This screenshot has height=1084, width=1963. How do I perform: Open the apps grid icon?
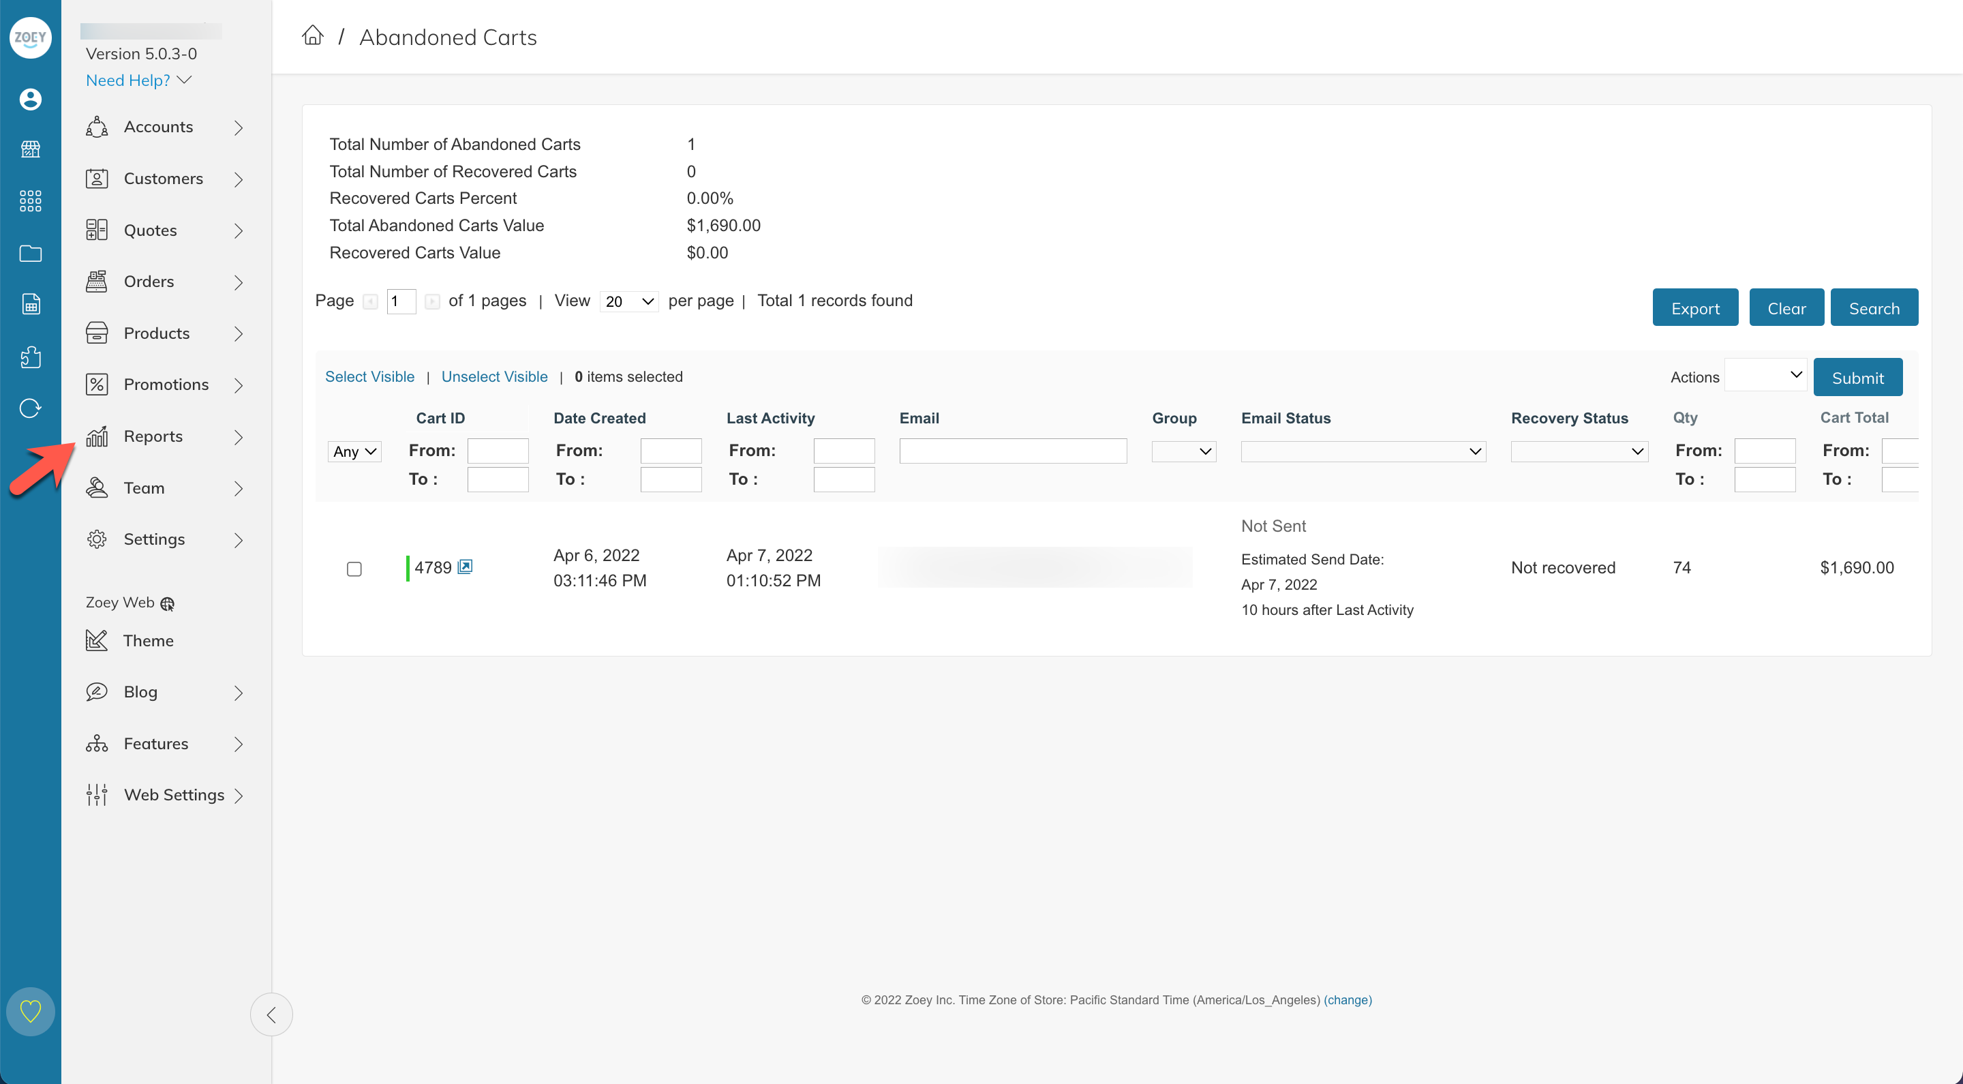(x=31, y=201)
